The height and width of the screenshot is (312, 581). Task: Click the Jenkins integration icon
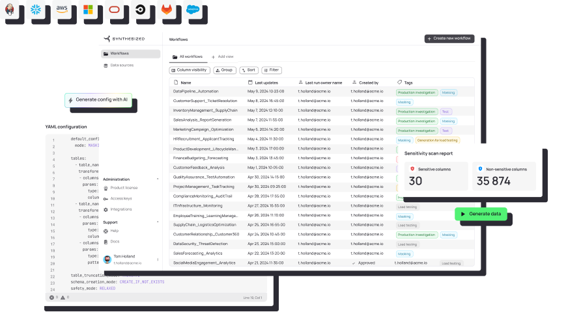click(x=10, y=10)
